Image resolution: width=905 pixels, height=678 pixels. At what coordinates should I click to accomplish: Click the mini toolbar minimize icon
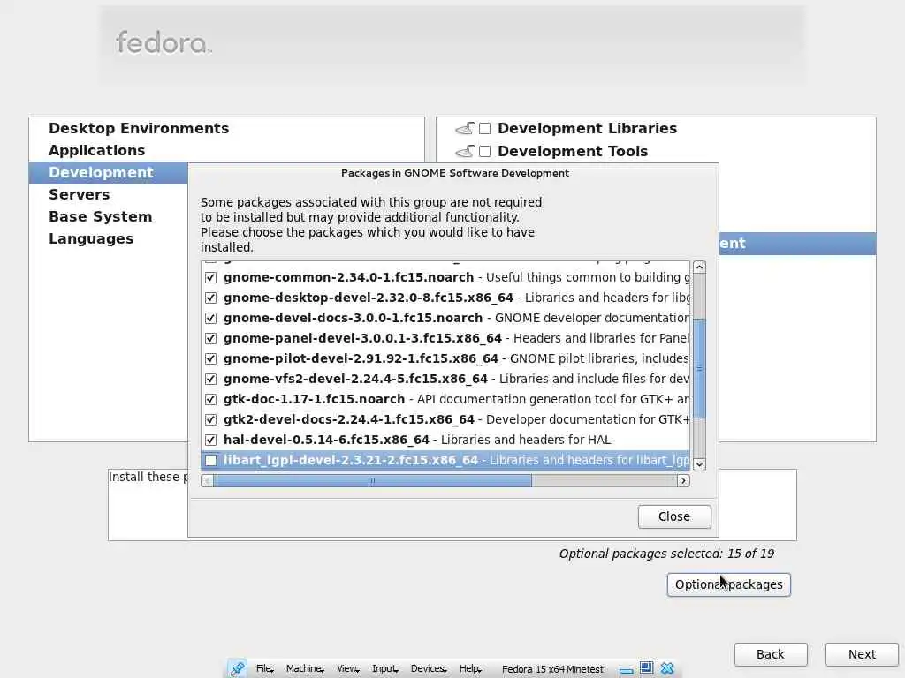tap(627, 670)
